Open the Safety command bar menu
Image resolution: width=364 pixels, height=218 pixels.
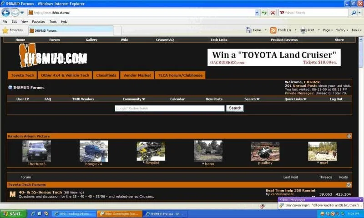(x=342, y=30)
